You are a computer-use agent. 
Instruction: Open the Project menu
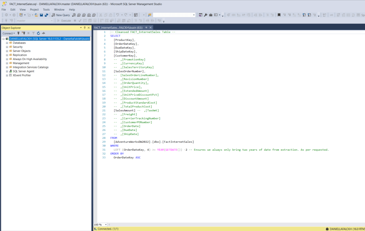click(x=34, y=10)
